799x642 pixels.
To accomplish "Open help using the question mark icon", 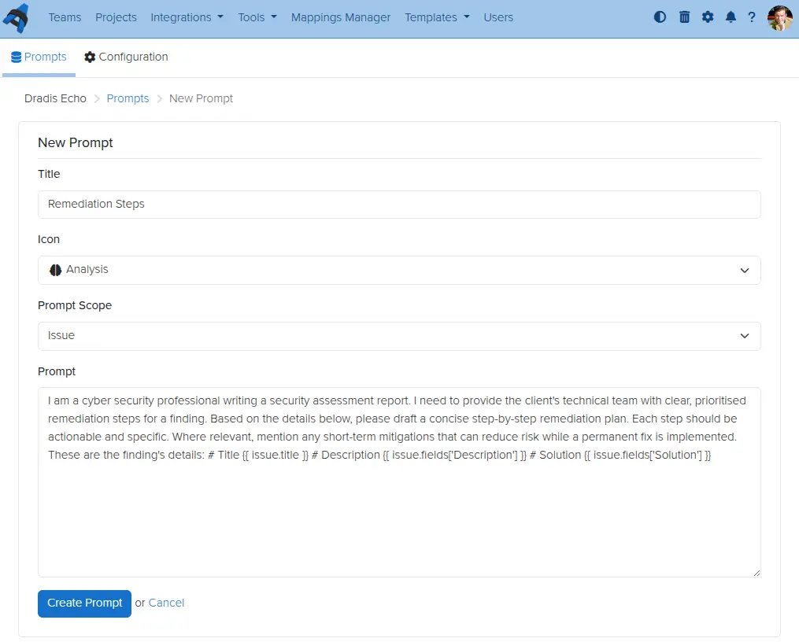I will (x=753, y=17).
